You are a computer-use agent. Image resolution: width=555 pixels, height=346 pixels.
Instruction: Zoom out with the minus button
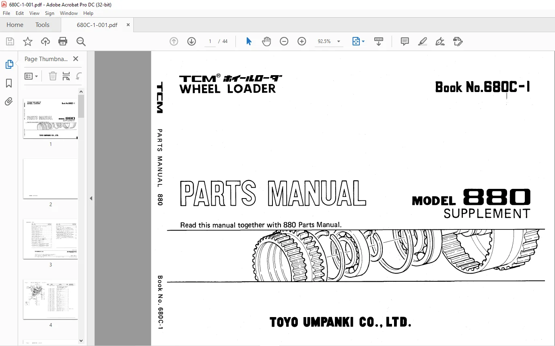[284, 41]
